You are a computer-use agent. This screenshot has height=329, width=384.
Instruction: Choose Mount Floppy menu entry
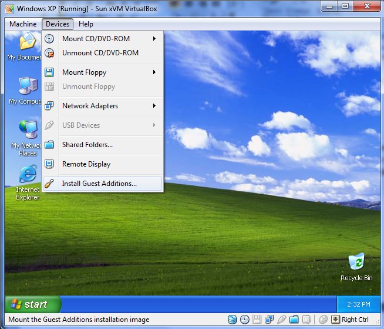pyautogui.click(x=103, y=72)
